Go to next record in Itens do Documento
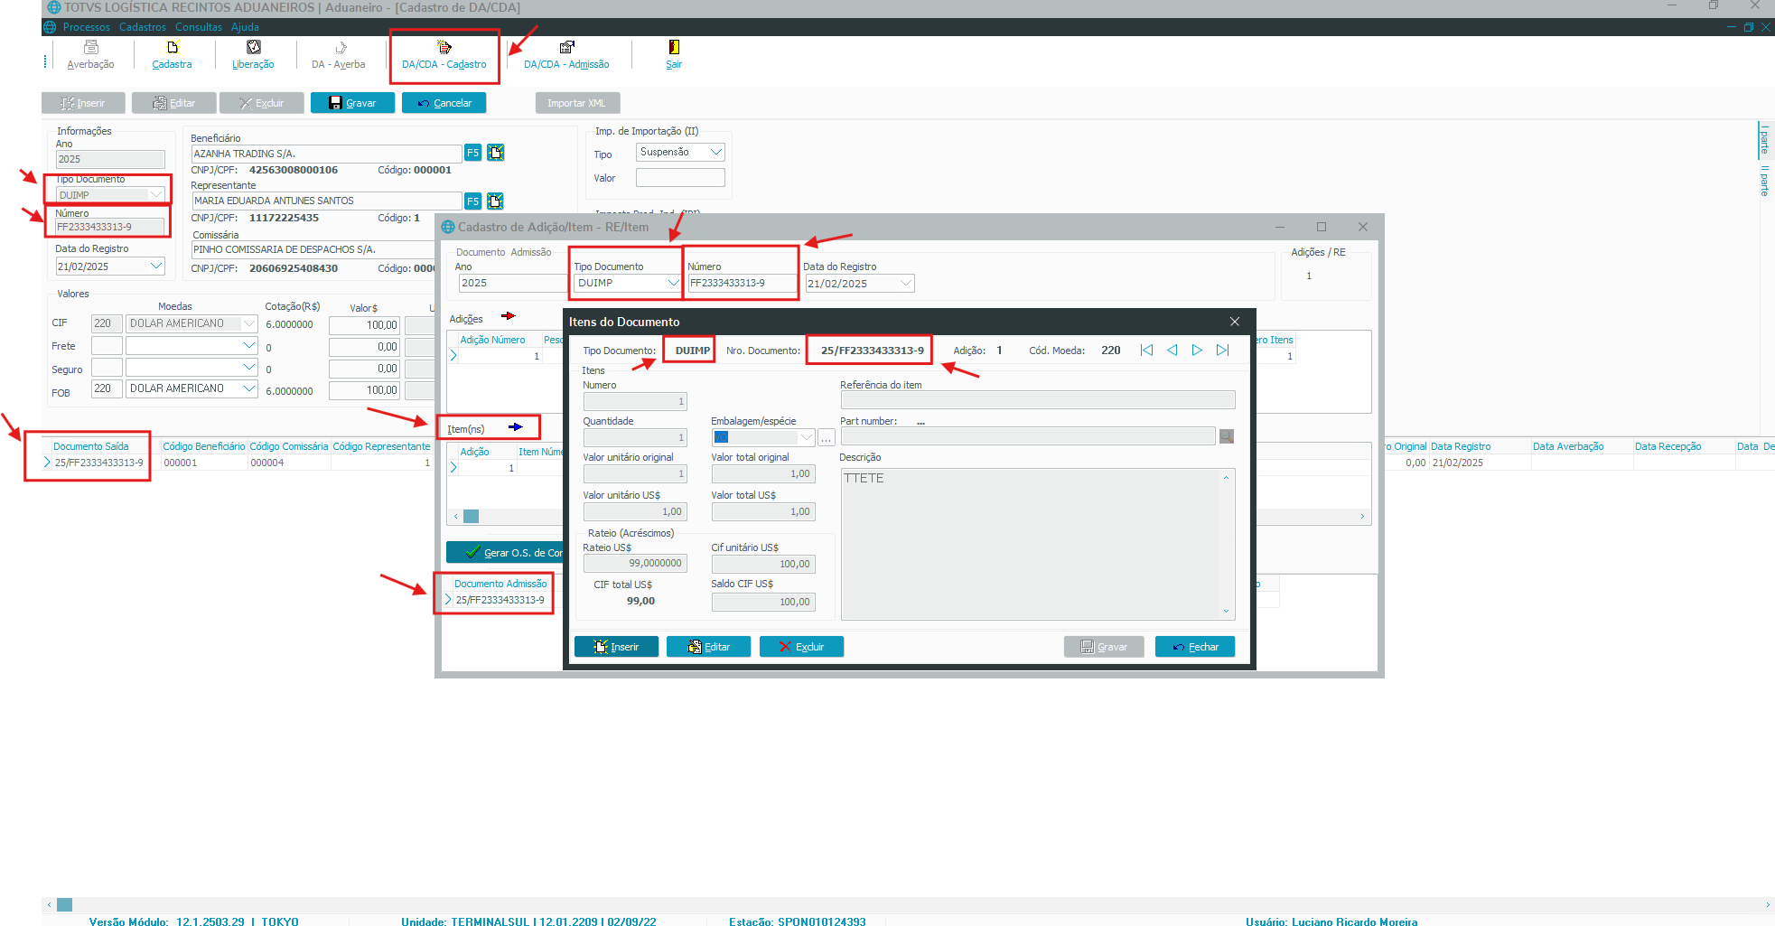1775x926 pixels. (1197, 351)
